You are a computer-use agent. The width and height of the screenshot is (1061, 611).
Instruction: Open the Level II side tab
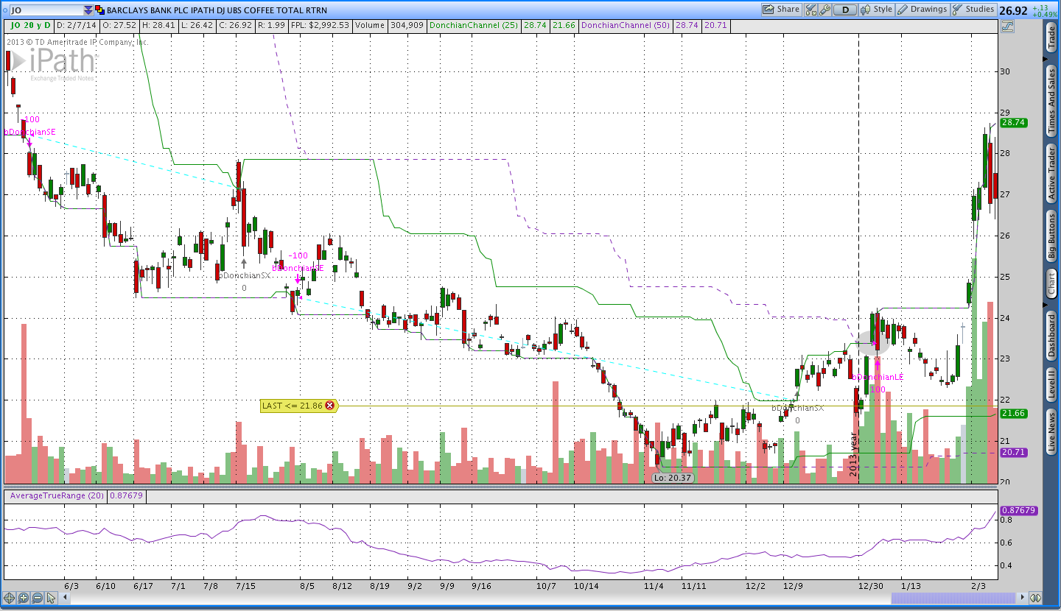[1051, 385]
